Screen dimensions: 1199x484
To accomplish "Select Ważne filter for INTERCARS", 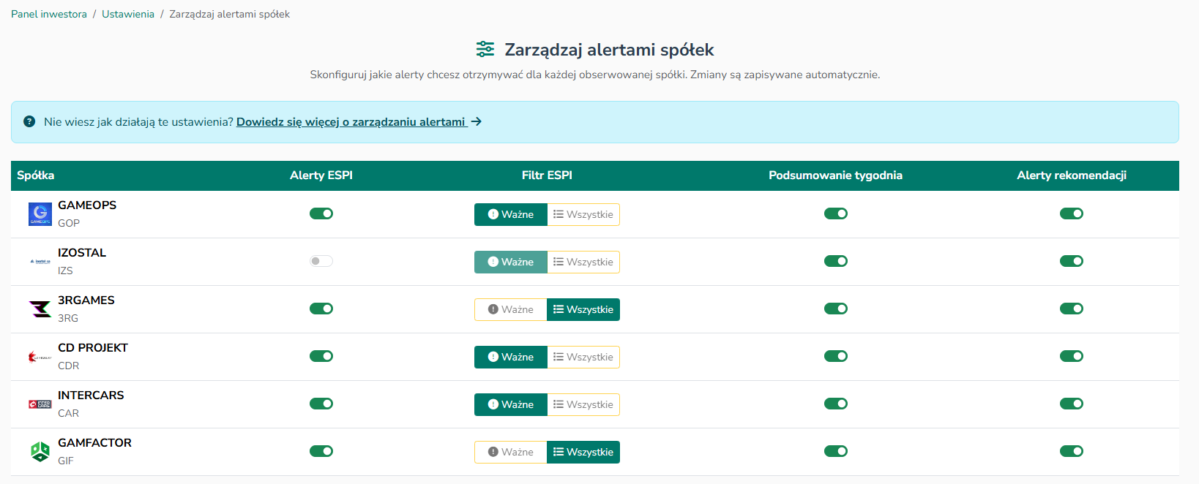I will coord(511,404).
